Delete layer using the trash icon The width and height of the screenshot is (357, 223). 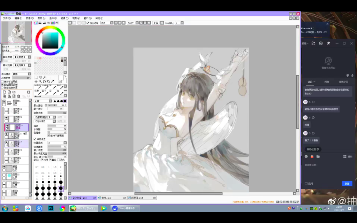coord(19,96)
